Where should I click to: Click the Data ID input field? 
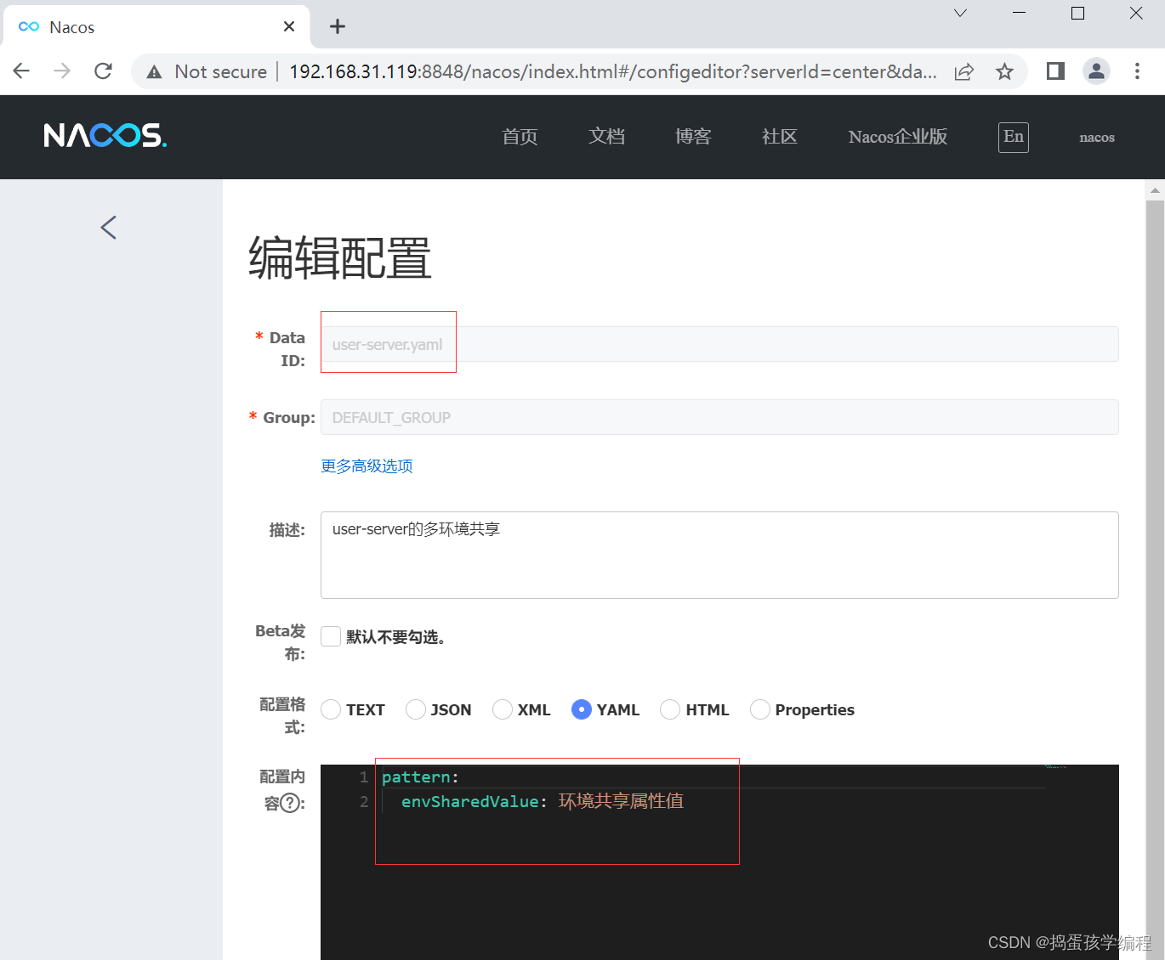pyautogui.click(x=719, y=344)
